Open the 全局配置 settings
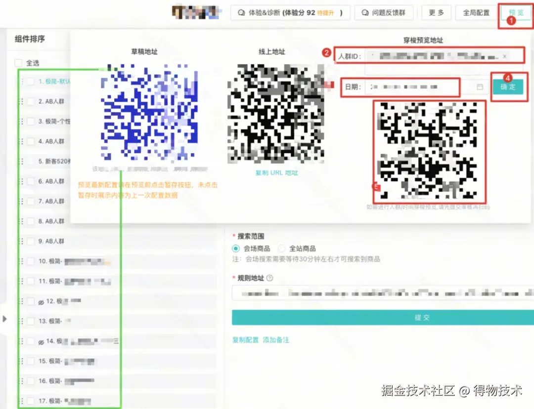Image resolution: width=534 pixels, height=409 pixels. (x=476, y=13)
